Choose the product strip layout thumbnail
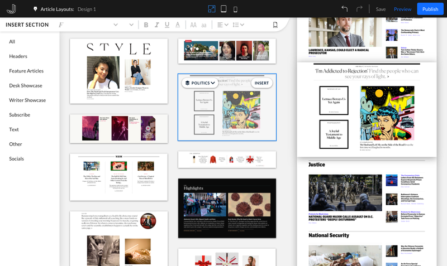Screen dimensions: 447x266 227,159
